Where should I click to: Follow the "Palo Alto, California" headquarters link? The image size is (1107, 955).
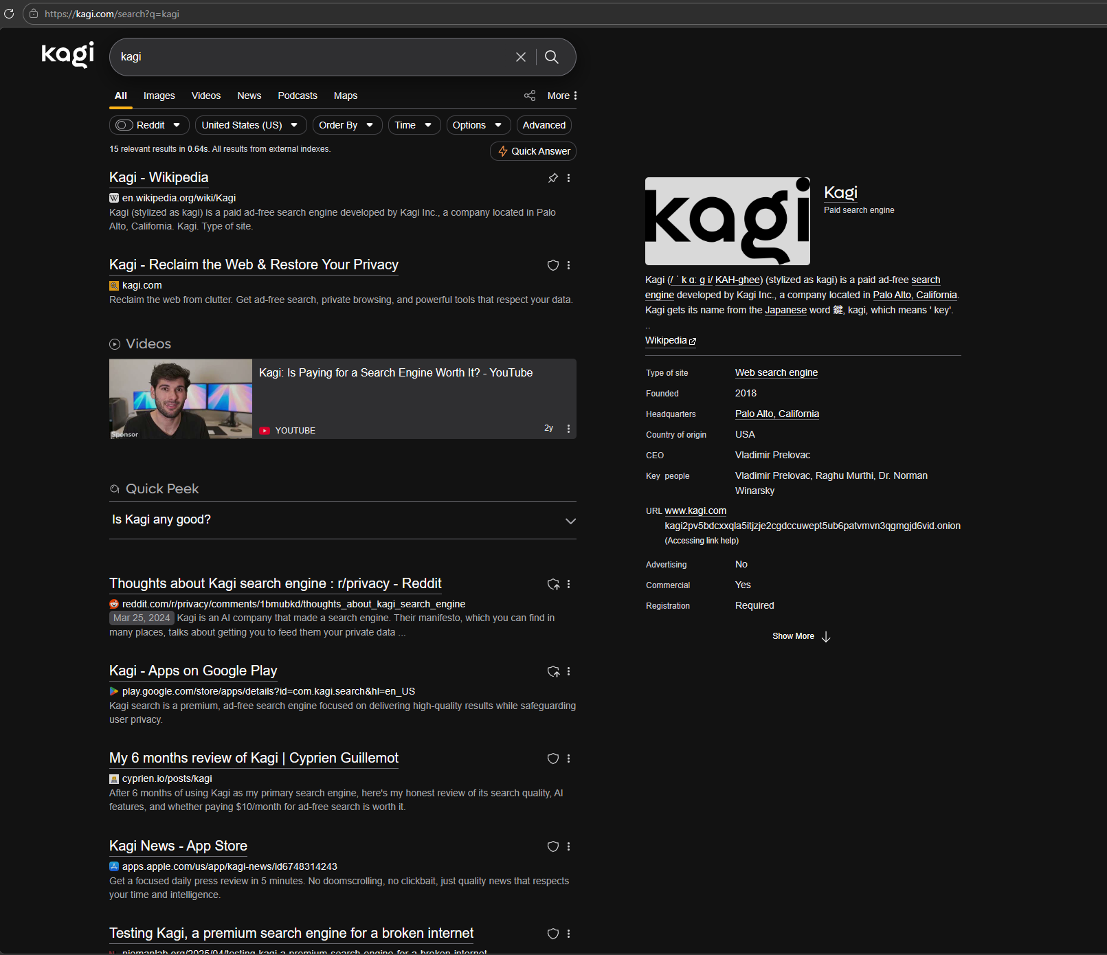coord(777,414)
